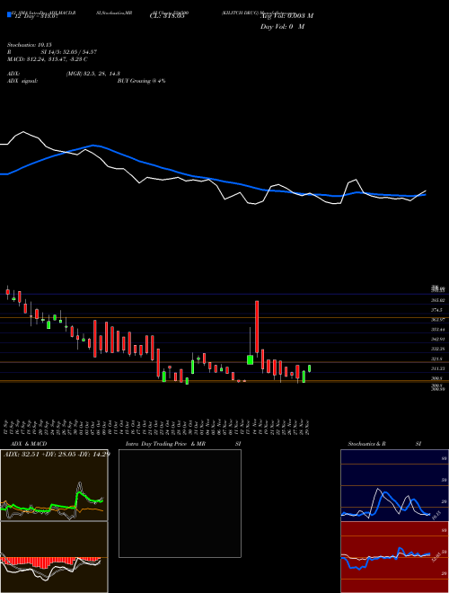Click the 353.44 price axis label
Image resolution: width=449 pixels, height=593 pixels.
[437, 330]
